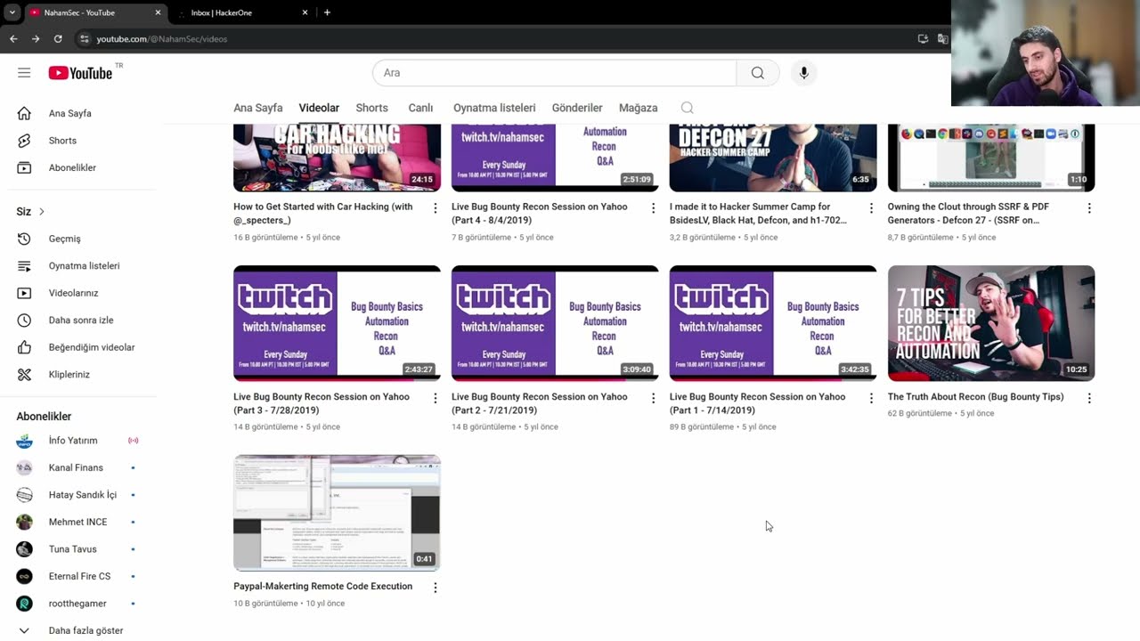Open Beğendiğim videolar list
Screen dimensions: 1140x641
[x=92, y=347]
